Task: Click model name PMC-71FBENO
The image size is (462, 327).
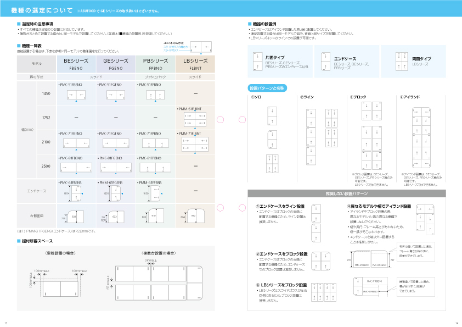Action: tap(71, 134)
